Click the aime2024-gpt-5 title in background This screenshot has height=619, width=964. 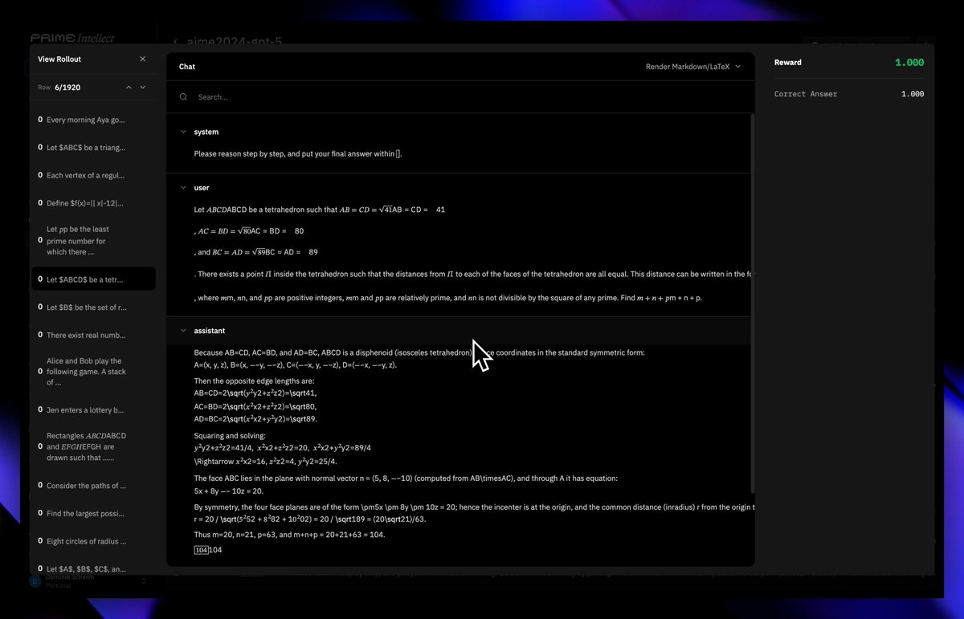(235, 42)
